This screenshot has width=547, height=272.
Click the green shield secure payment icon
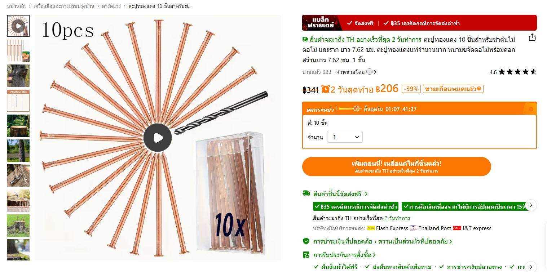coord(306,241)
